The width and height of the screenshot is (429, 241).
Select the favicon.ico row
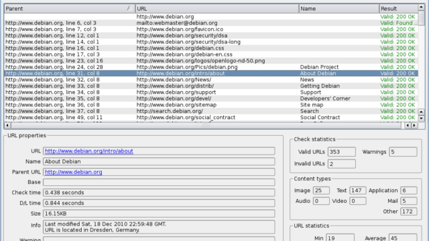click(x=211, y=29)
